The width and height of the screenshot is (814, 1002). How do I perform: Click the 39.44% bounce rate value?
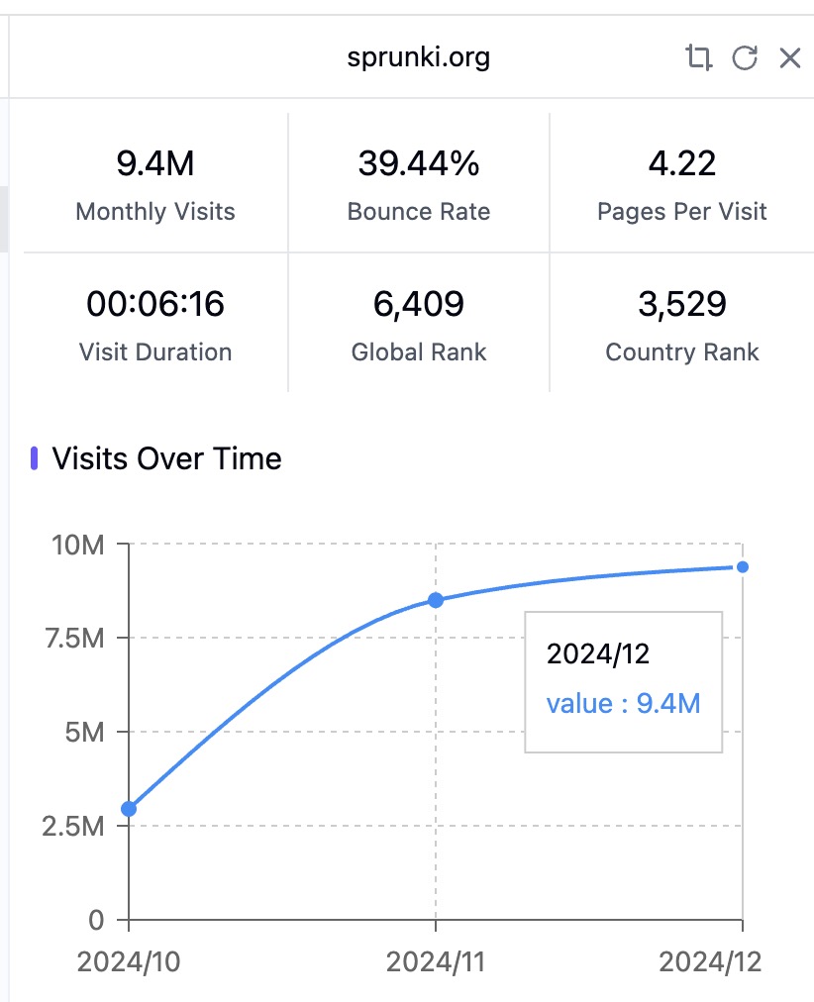[419, 163]
